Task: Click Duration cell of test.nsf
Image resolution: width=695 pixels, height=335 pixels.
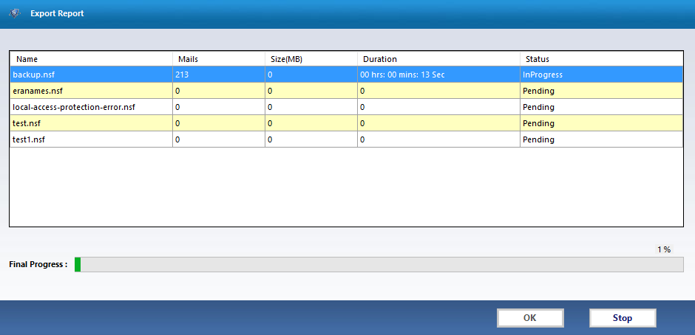Action: [x=438, y=123]
